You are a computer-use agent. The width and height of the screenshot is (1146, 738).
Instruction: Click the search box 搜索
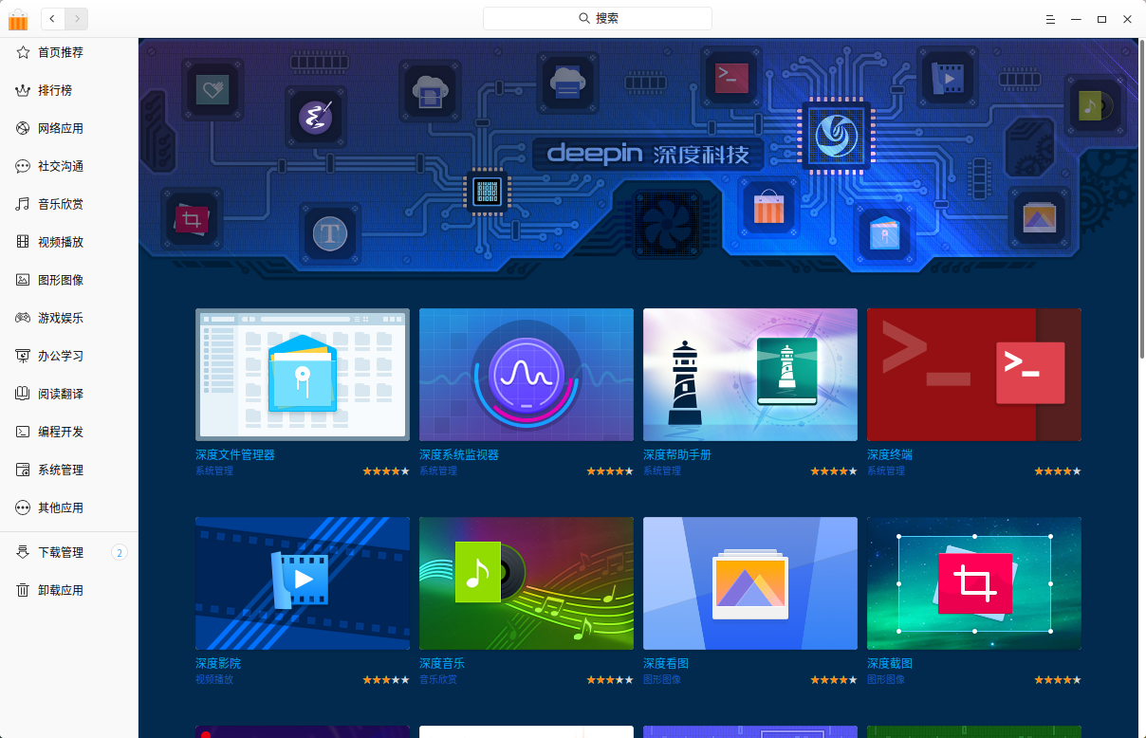[598, 18]
